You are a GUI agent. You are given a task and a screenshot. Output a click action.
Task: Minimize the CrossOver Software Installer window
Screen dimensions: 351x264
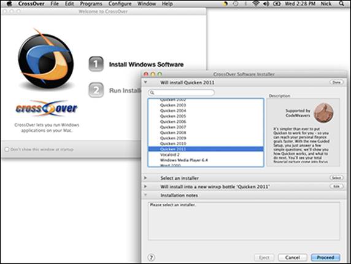[x=153, y=74]
